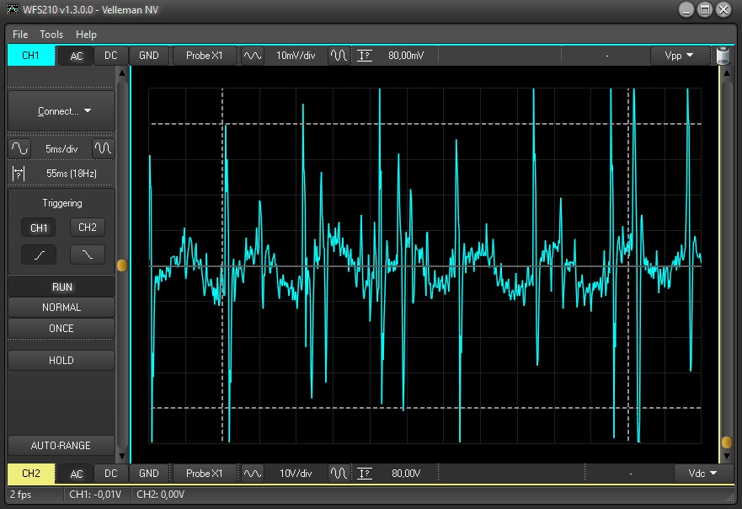Click the 5ms/div timebase value
Viewport: 742px width, 509px height.
coord(61,148)
